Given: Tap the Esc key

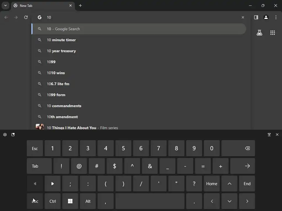Looking at the screenshot, I should click(x=35, y=148).
